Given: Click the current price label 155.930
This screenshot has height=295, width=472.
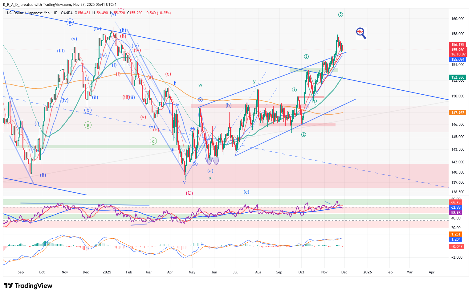Looking at the screenshot, I should point(458,50).
